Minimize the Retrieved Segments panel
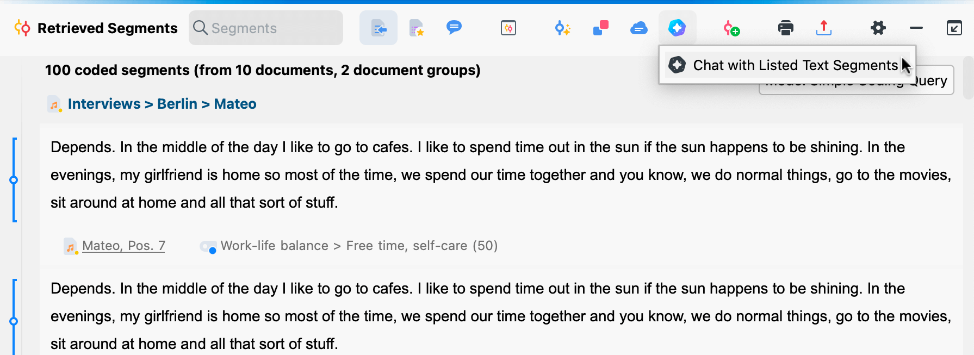Viewport: 974px width, 355px height. (x=916, y=28)
